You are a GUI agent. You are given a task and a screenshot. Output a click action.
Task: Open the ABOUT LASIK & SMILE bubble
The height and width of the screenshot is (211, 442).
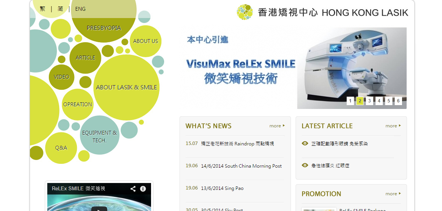point(126,87)
